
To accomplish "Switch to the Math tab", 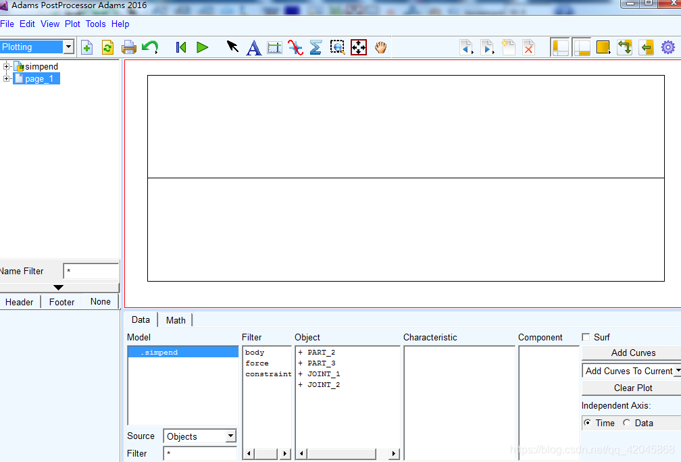I will coord(176,320).
